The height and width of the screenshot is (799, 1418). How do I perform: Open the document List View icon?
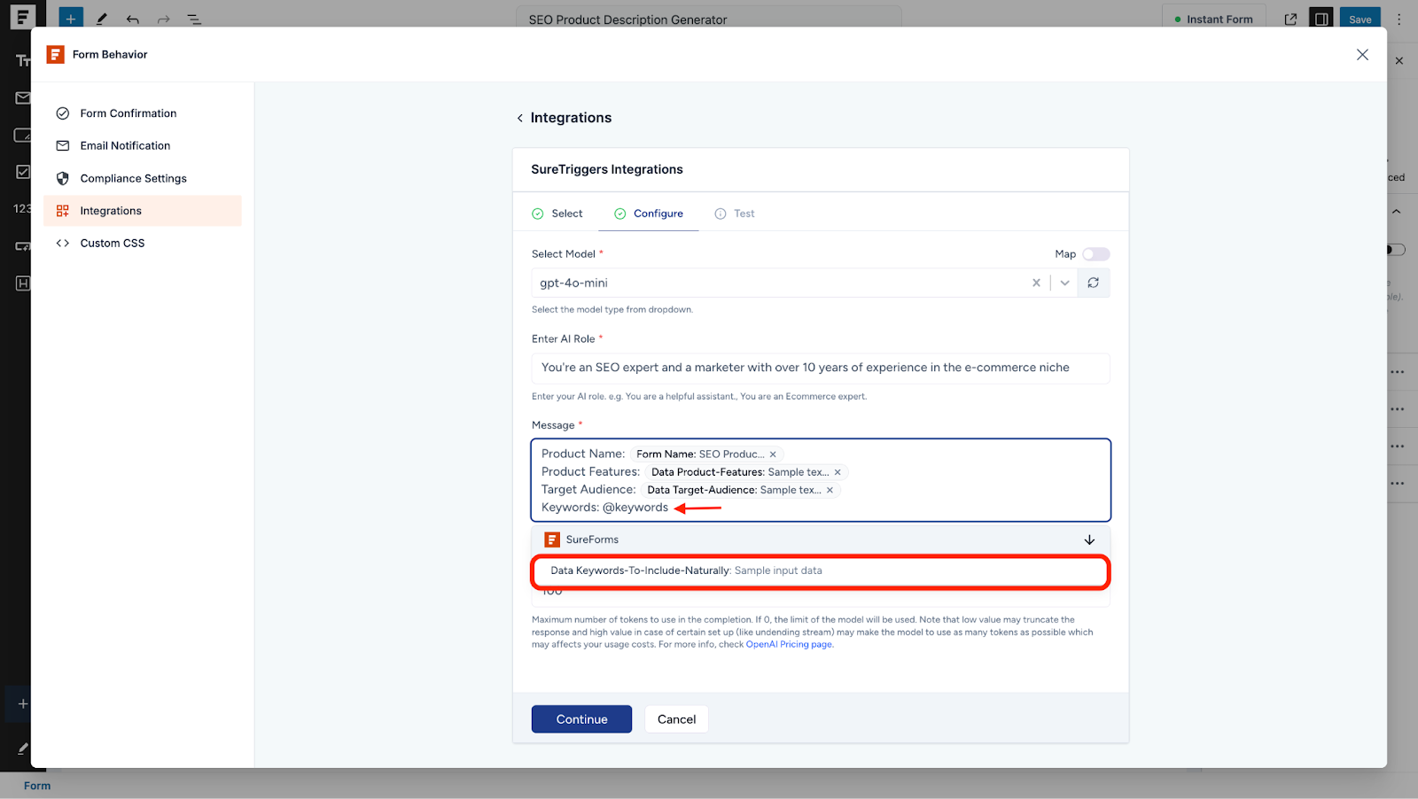(194, 18)
